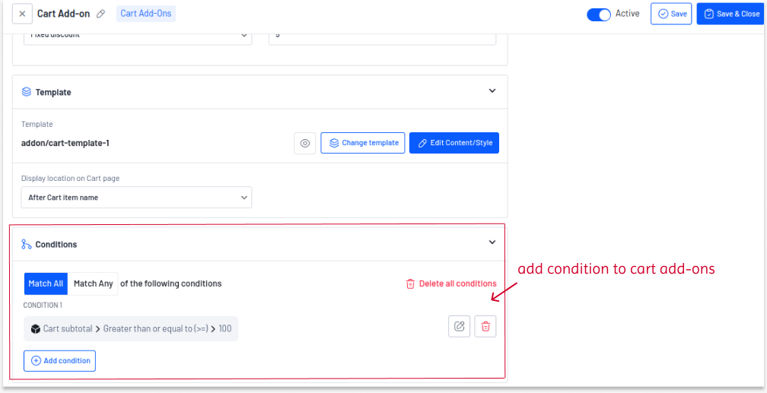Click the Save & Close button
This screenshot has height=393, width=767.
click(x=731, y=14)
